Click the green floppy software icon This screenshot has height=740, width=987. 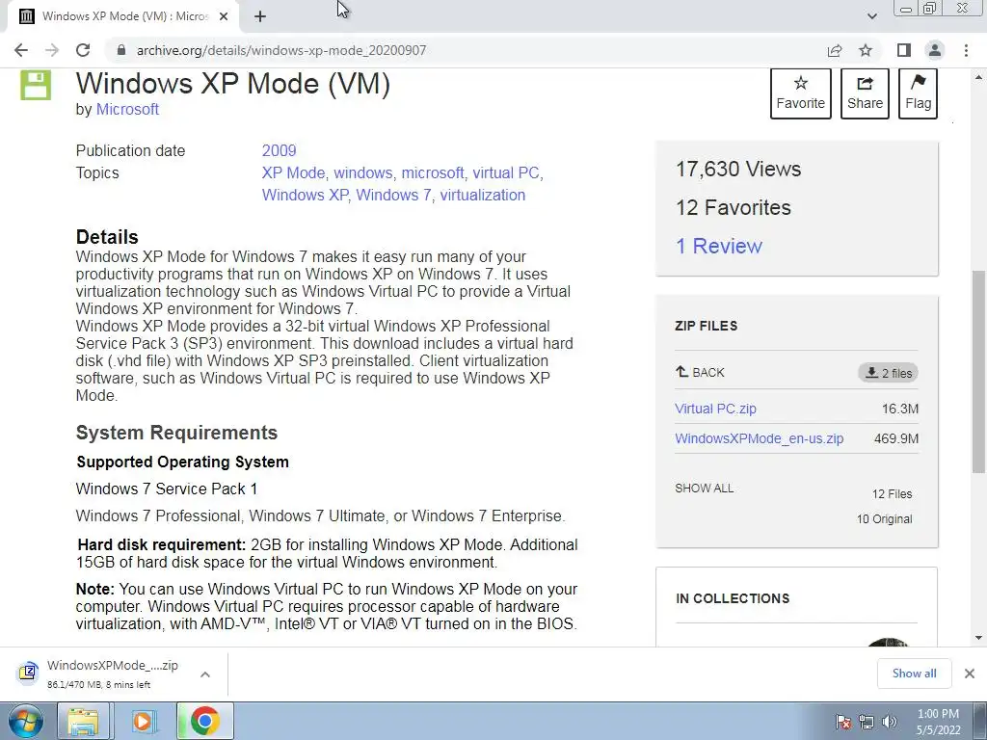click(36, 86)
